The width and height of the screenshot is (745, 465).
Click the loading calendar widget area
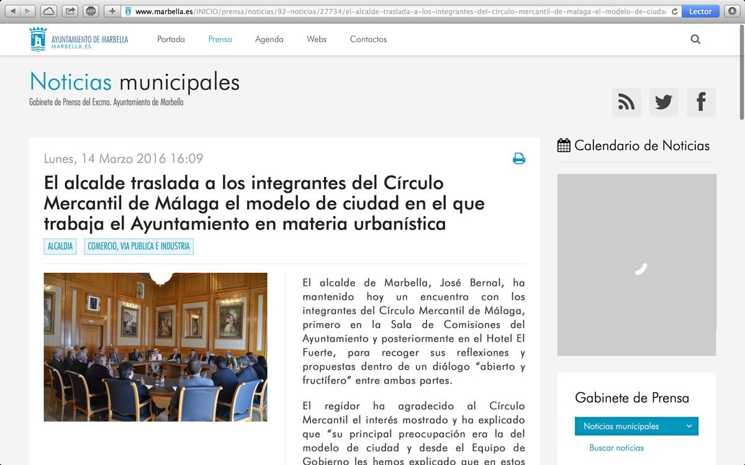click(636, 265)
